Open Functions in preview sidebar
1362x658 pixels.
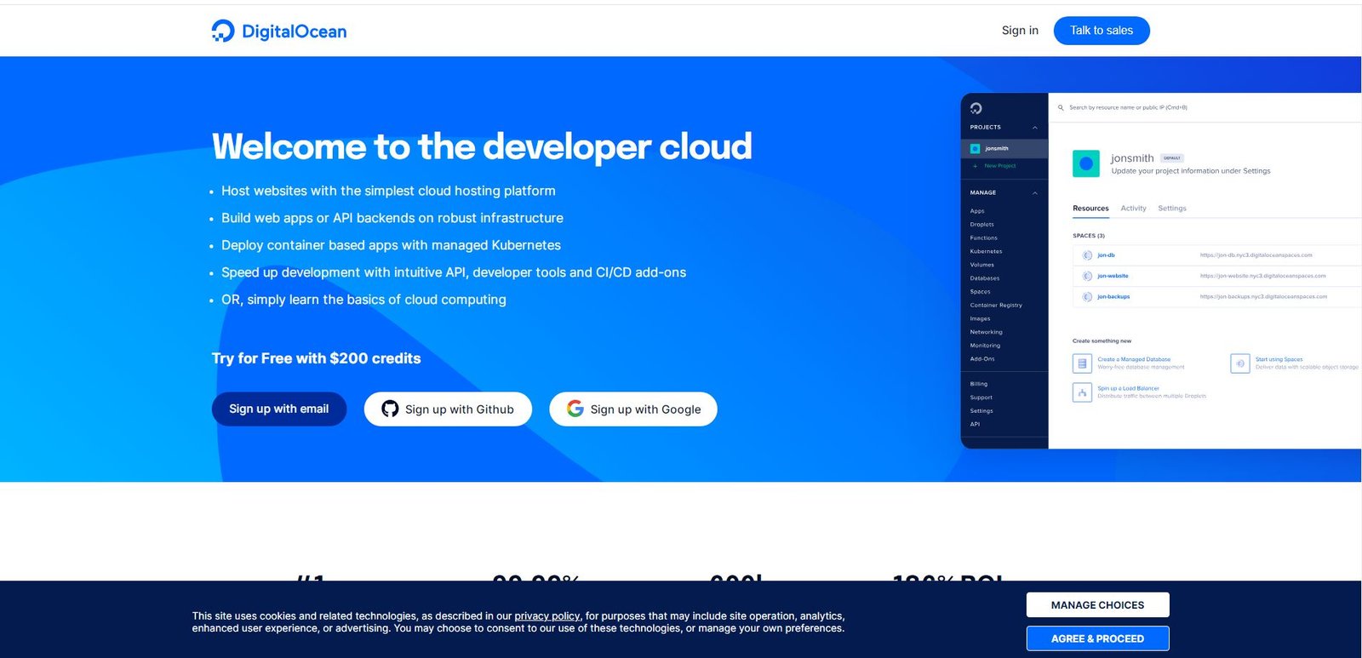[x=983, y=238]
